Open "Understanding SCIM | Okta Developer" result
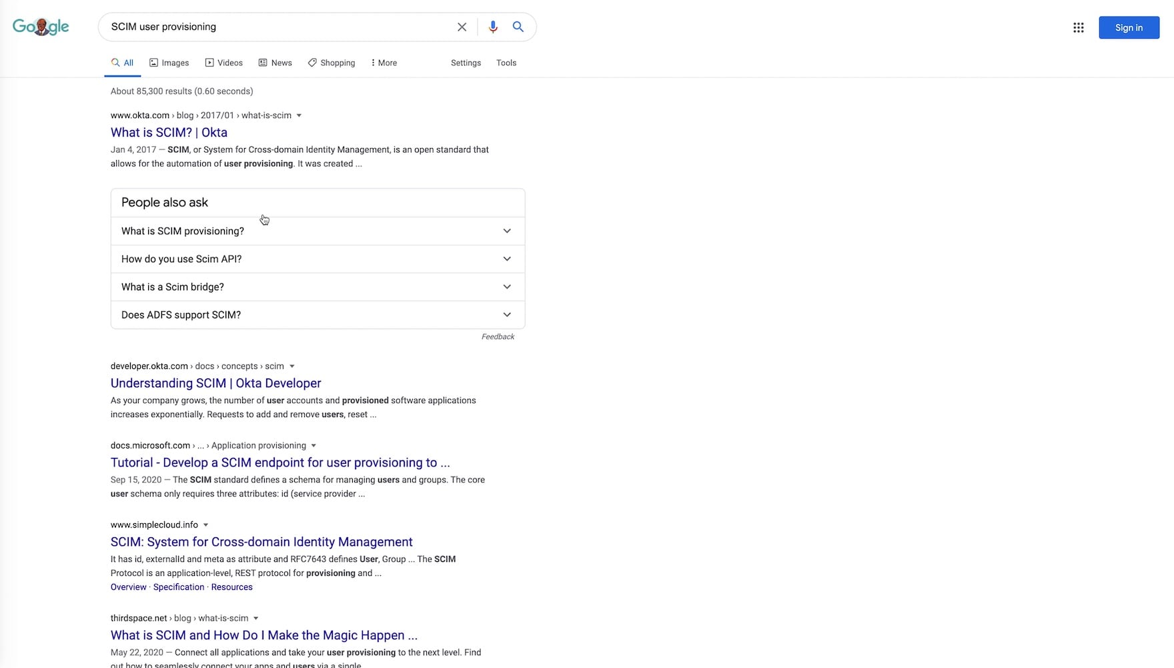Viewport: 1174px width, 668px height. click(x=215, y=383)
